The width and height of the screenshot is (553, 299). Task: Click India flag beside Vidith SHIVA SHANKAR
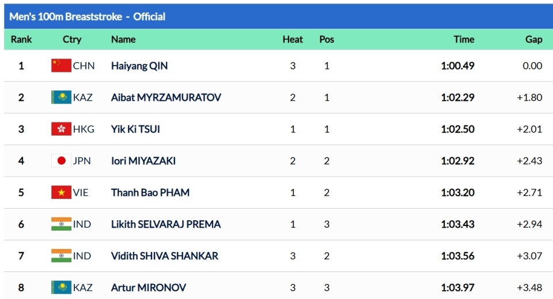point(61,255)
